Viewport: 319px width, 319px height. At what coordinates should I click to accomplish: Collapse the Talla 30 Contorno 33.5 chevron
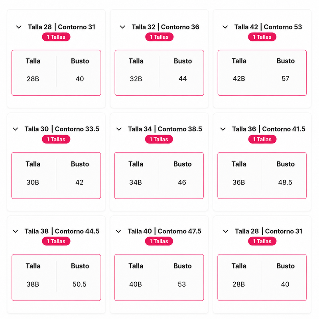coord(16,129)
